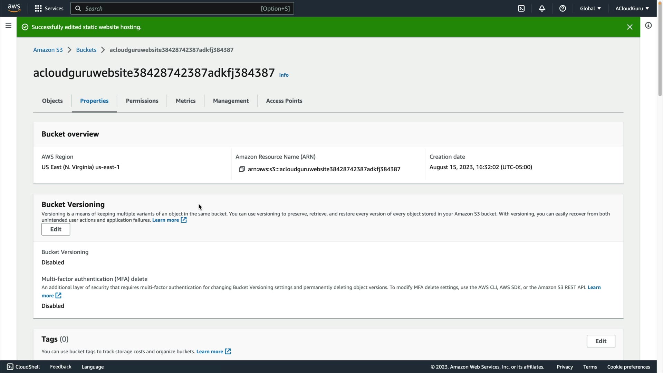
Task: Click the Edit button for Tags
Action: [x=600, y=341]
